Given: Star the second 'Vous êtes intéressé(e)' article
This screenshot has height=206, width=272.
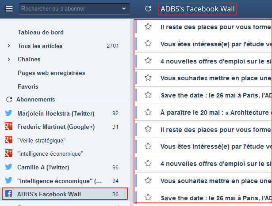Looking at the screenshot, I should (x=148, y=146).
